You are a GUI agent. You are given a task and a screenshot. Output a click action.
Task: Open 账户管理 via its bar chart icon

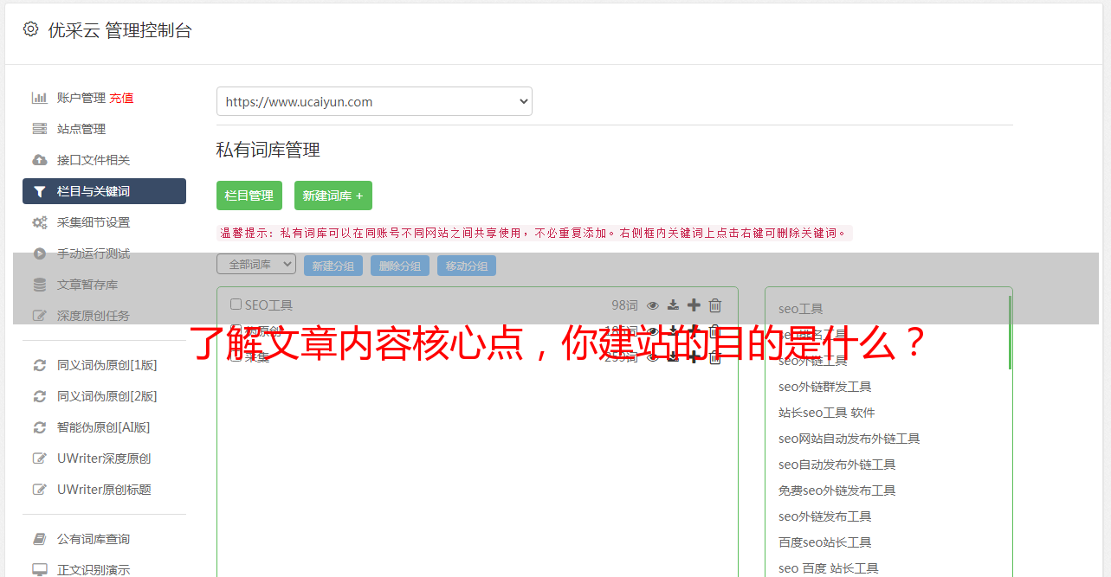click(39, 98)
